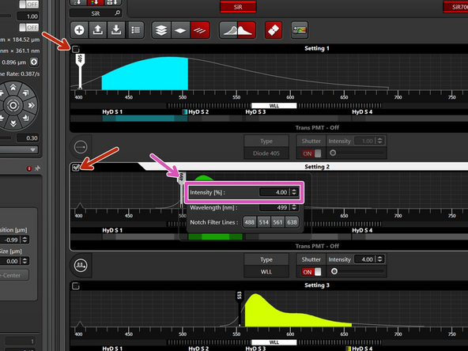Click the red diamond tool icon

point(274,30)
